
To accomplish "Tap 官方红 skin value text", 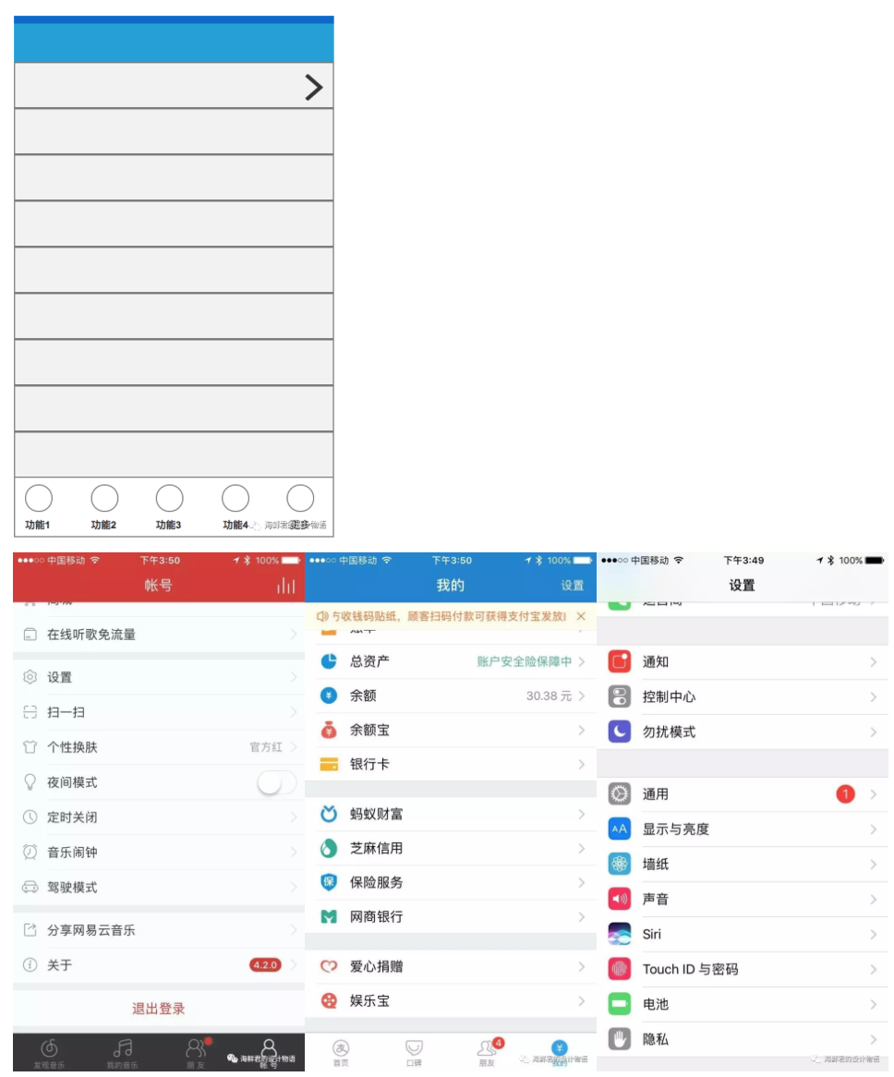I will (266, 746).
